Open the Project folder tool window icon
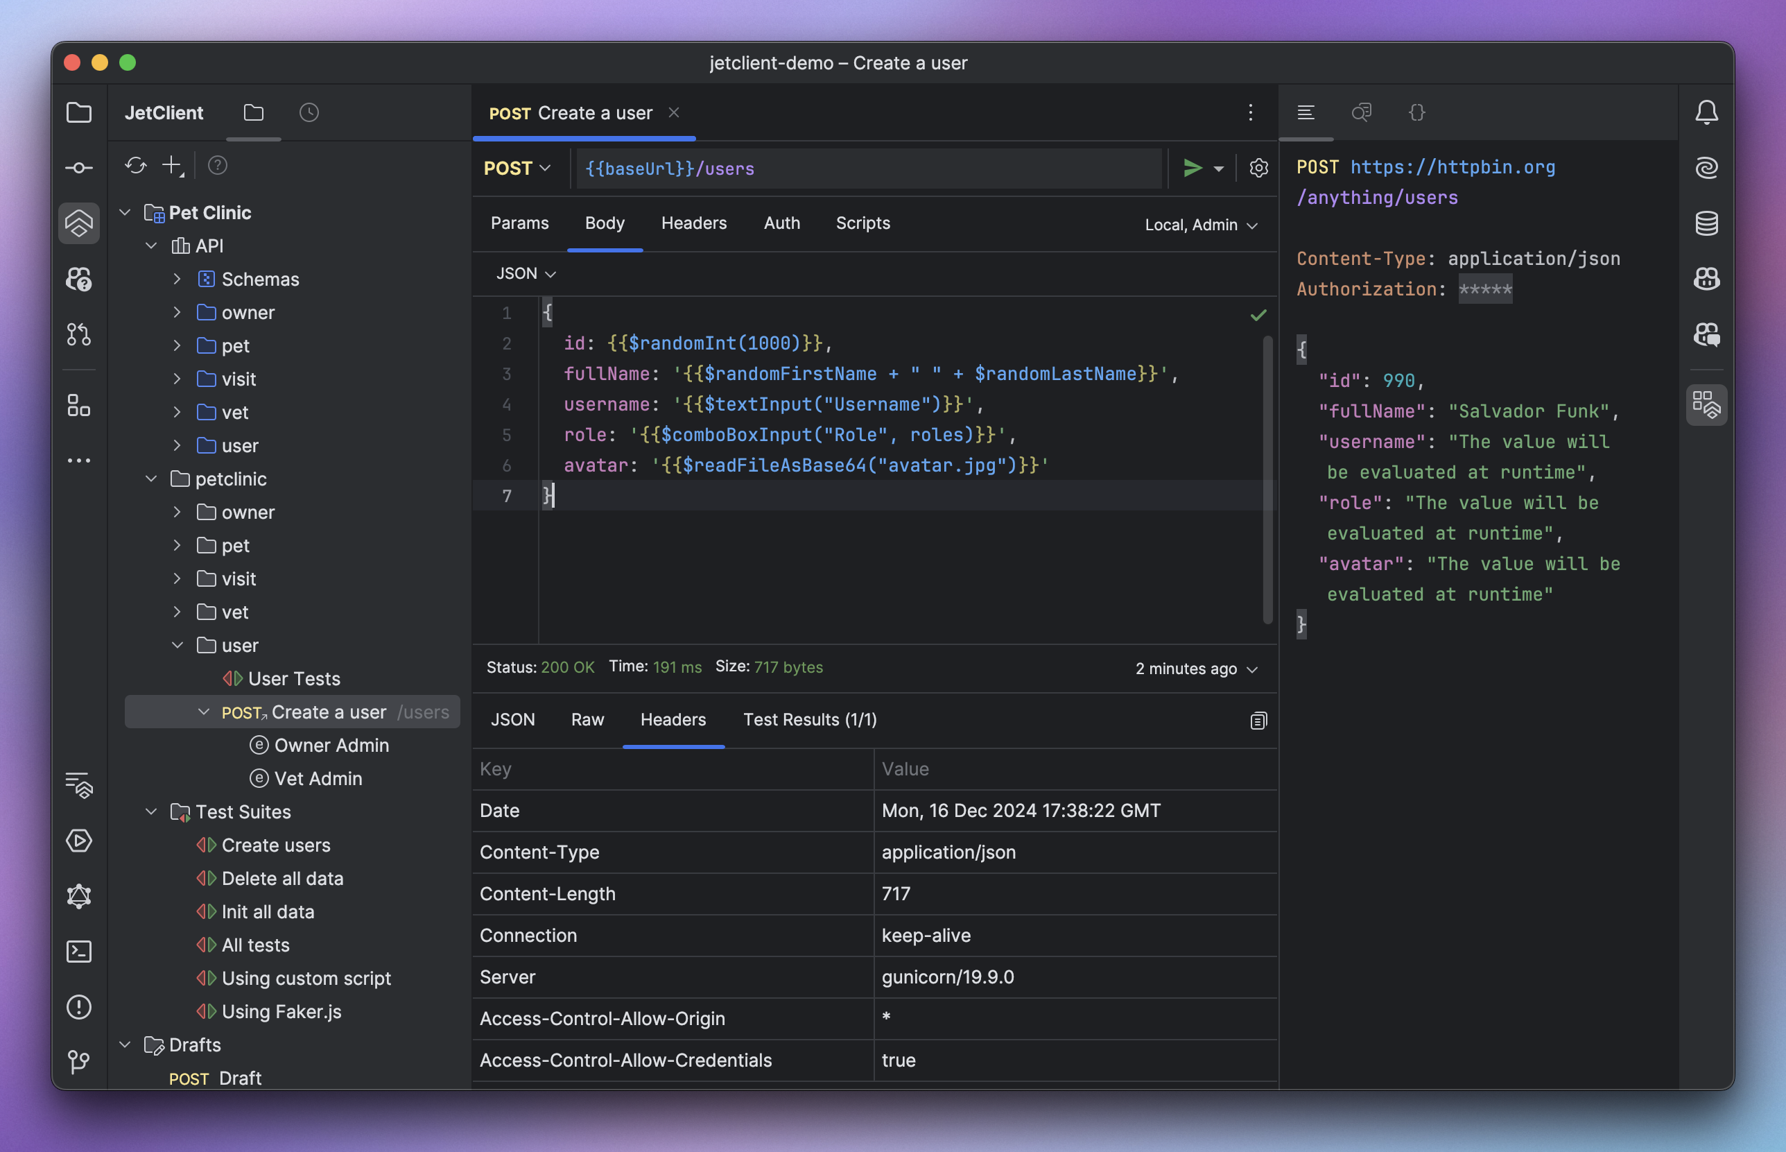 (x=78, y=113)
